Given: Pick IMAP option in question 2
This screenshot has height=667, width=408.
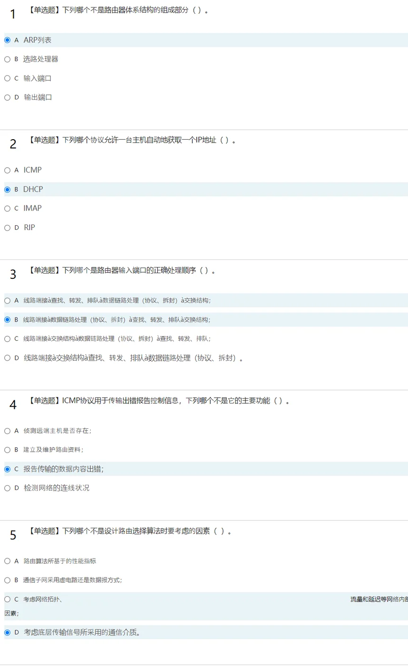Looking at the screenshot, I should coord(7,208).
